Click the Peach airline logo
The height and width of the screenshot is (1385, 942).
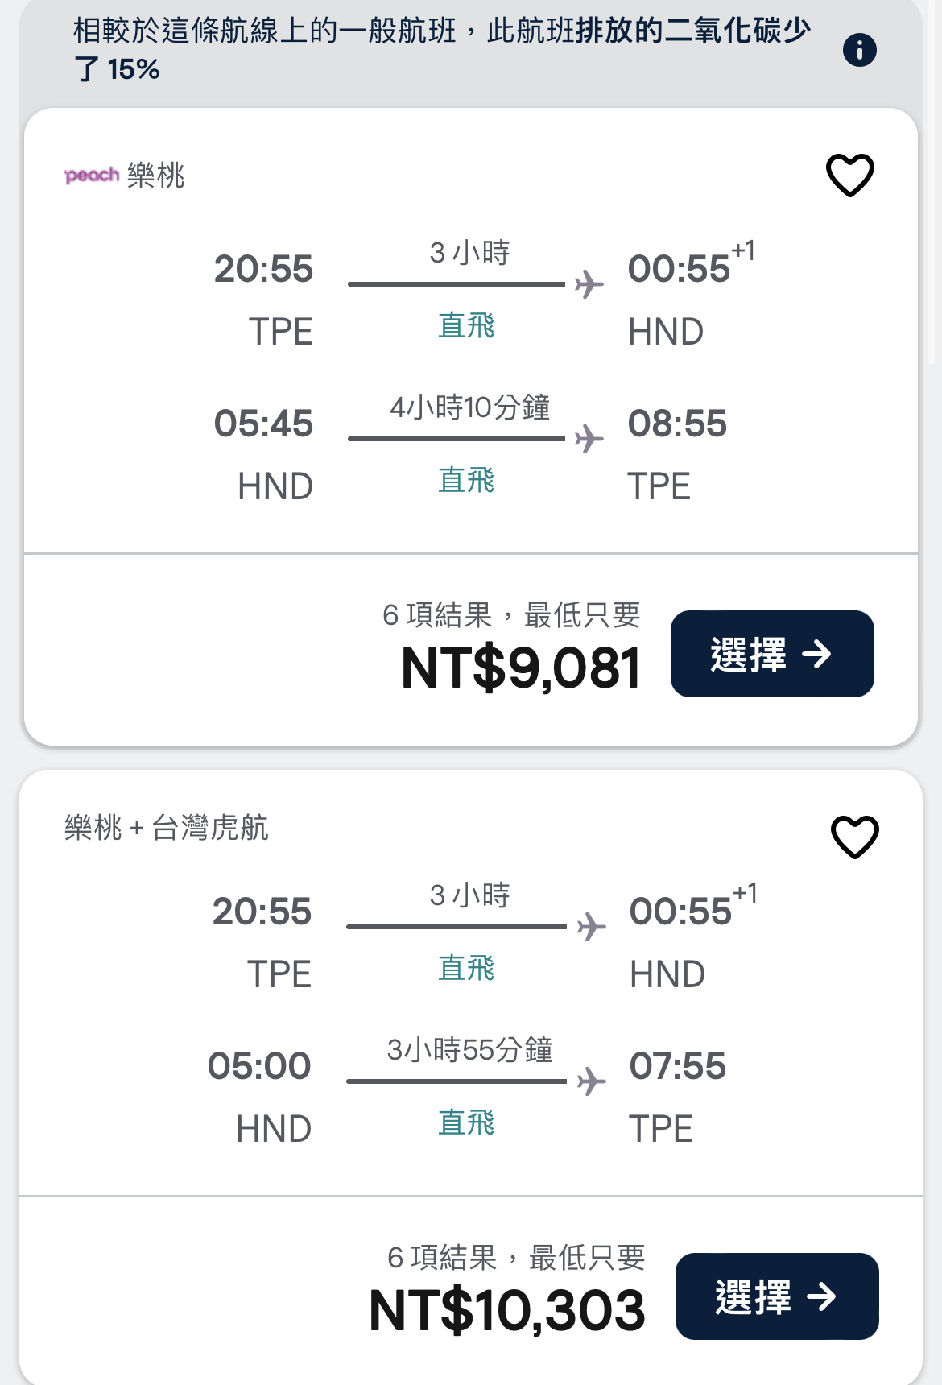92,175
